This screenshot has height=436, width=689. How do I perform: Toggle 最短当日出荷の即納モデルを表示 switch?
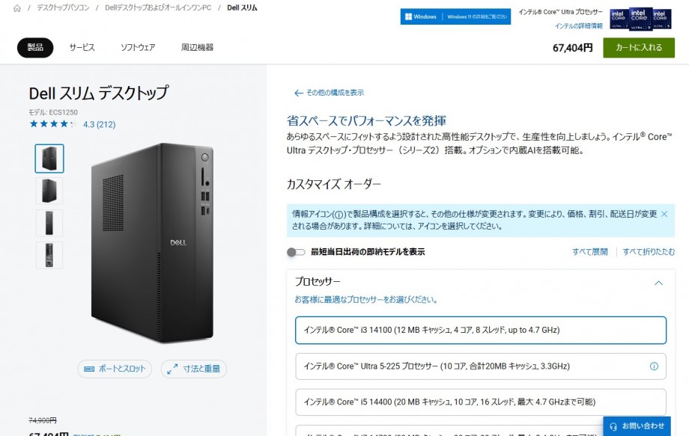pos(296,252)
